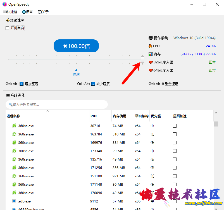The image size is (224, 210).
Task: Tick acceleration checkbox for 360se.exe PID 30716
Action: click(175, 126)
